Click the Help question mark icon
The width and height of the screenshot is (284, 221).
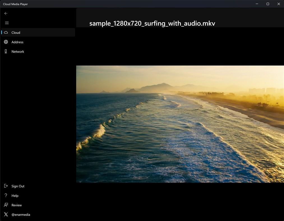pyautogui.click(x=5, y=195)
